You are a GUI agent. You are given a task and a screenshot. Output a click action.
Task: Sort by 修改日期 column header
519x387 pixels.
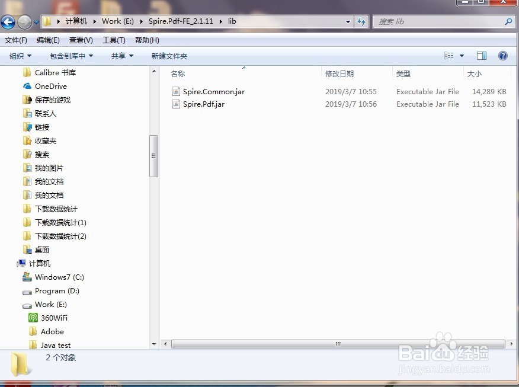pyautogui.click(x=339, y=74)
